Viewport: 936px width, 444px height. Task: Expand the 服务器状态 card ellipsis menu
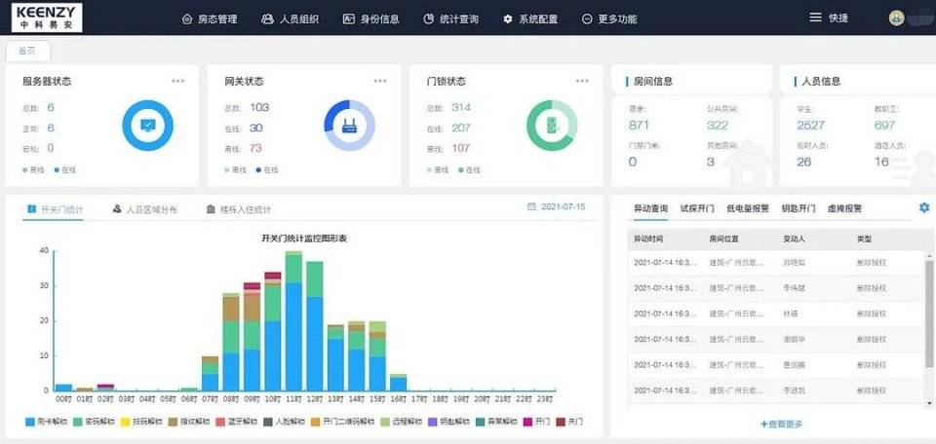pyautogui.click(x=177, y=81)
